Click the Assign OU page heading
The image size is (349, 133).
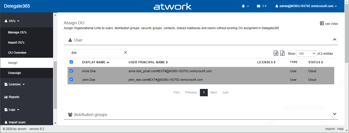[x=74, y=23]
